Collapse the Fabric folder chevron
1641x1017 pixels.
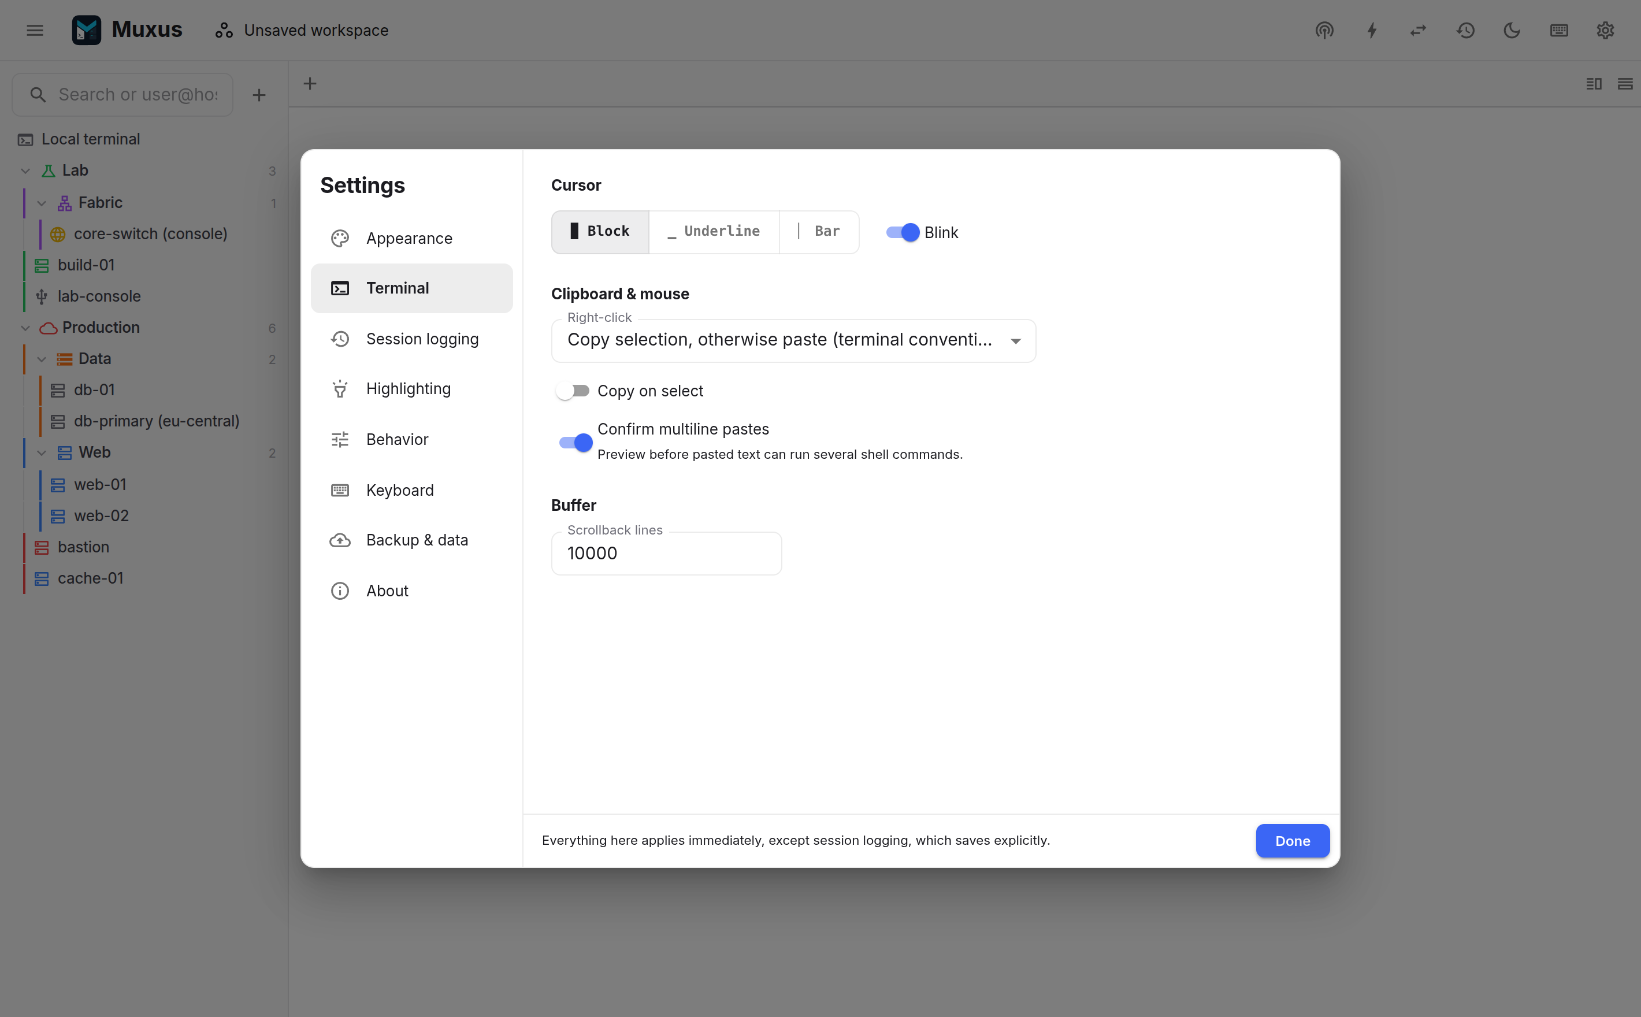pyautogui.click(x=42, y=203)
